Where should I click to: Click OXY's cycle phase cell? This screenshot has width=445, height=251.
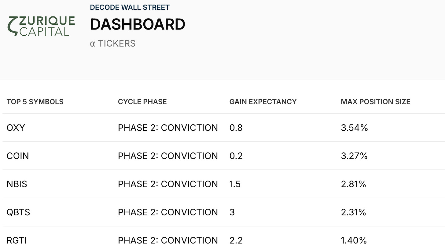pyautogui.click(x=168, y=128)
